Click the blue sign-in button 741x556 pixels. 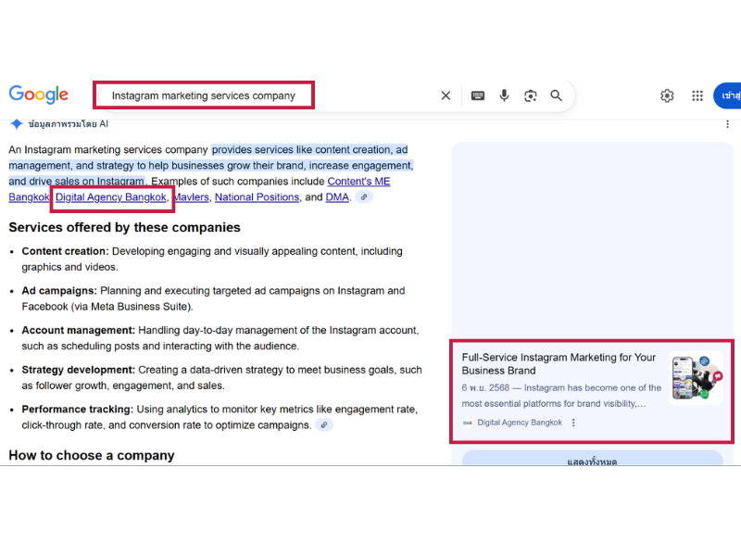[728, 95]
